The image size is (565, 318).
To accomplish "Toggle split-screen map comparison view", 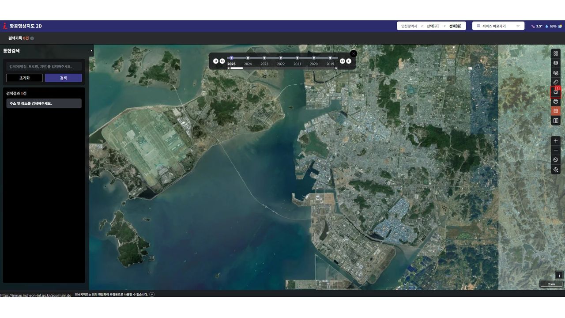I will point(556,121).
